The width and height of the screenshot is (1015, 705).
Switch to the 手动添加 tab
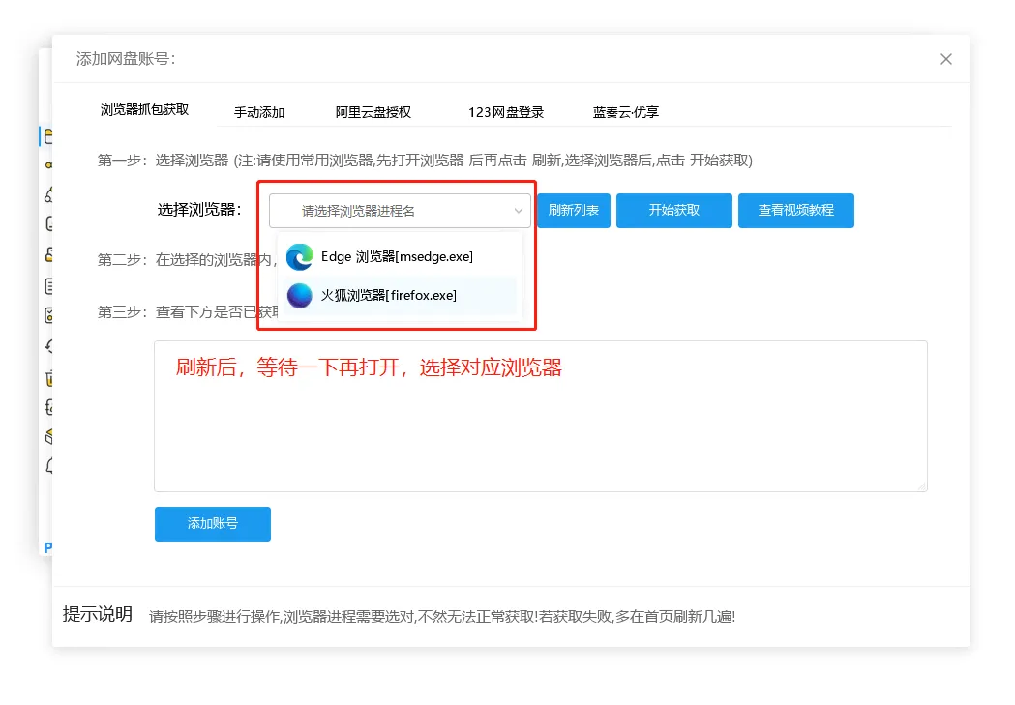[x=258, y=112]
